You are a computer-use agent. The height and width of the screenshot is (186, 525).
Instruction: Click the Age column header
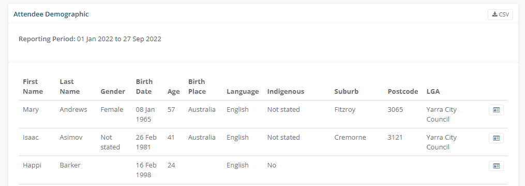point(173,92)
